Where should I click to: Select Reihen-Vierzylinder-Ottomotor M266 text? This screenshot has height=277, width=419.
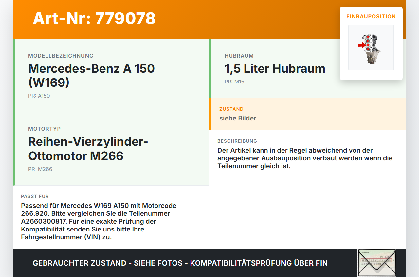[88, 149]
